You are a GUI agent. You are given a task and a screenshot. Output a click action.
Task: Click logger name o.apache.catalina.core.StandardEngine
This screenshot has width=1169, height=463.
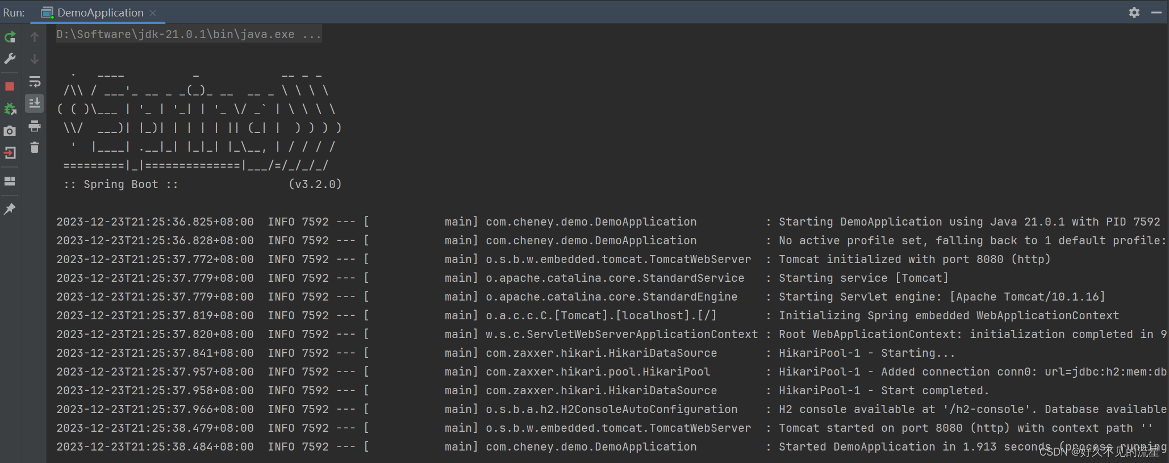coord(612,297)
